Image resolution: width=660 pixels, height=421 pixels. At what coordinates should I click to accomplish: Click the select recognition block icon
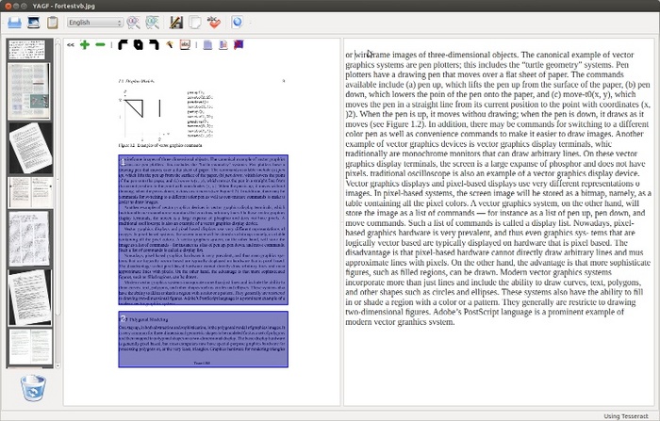click(x=207, y=44)
